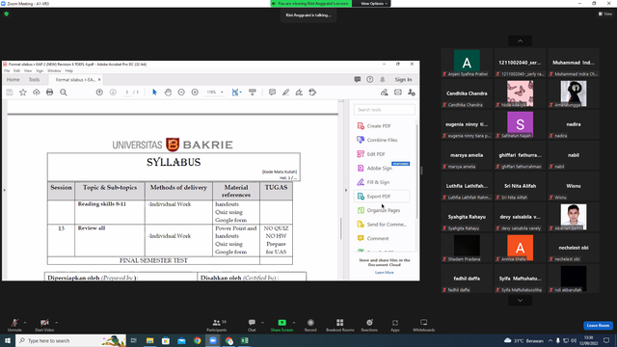Upload to cloud icon in Acrobat toolbar

click(x=37, y=93)
